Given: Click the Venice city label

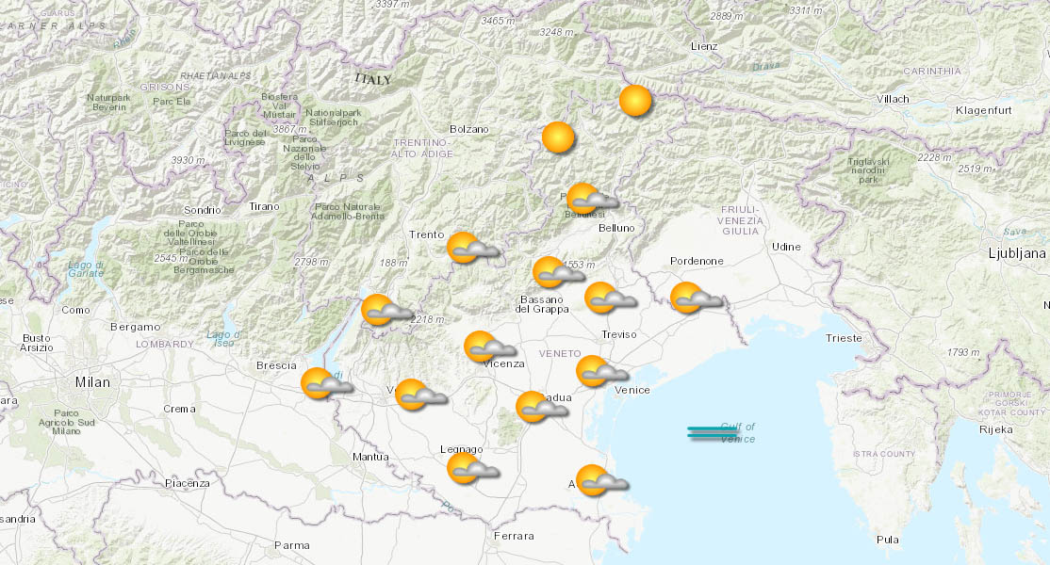Looking at the screenshot, I should (632, 389).
